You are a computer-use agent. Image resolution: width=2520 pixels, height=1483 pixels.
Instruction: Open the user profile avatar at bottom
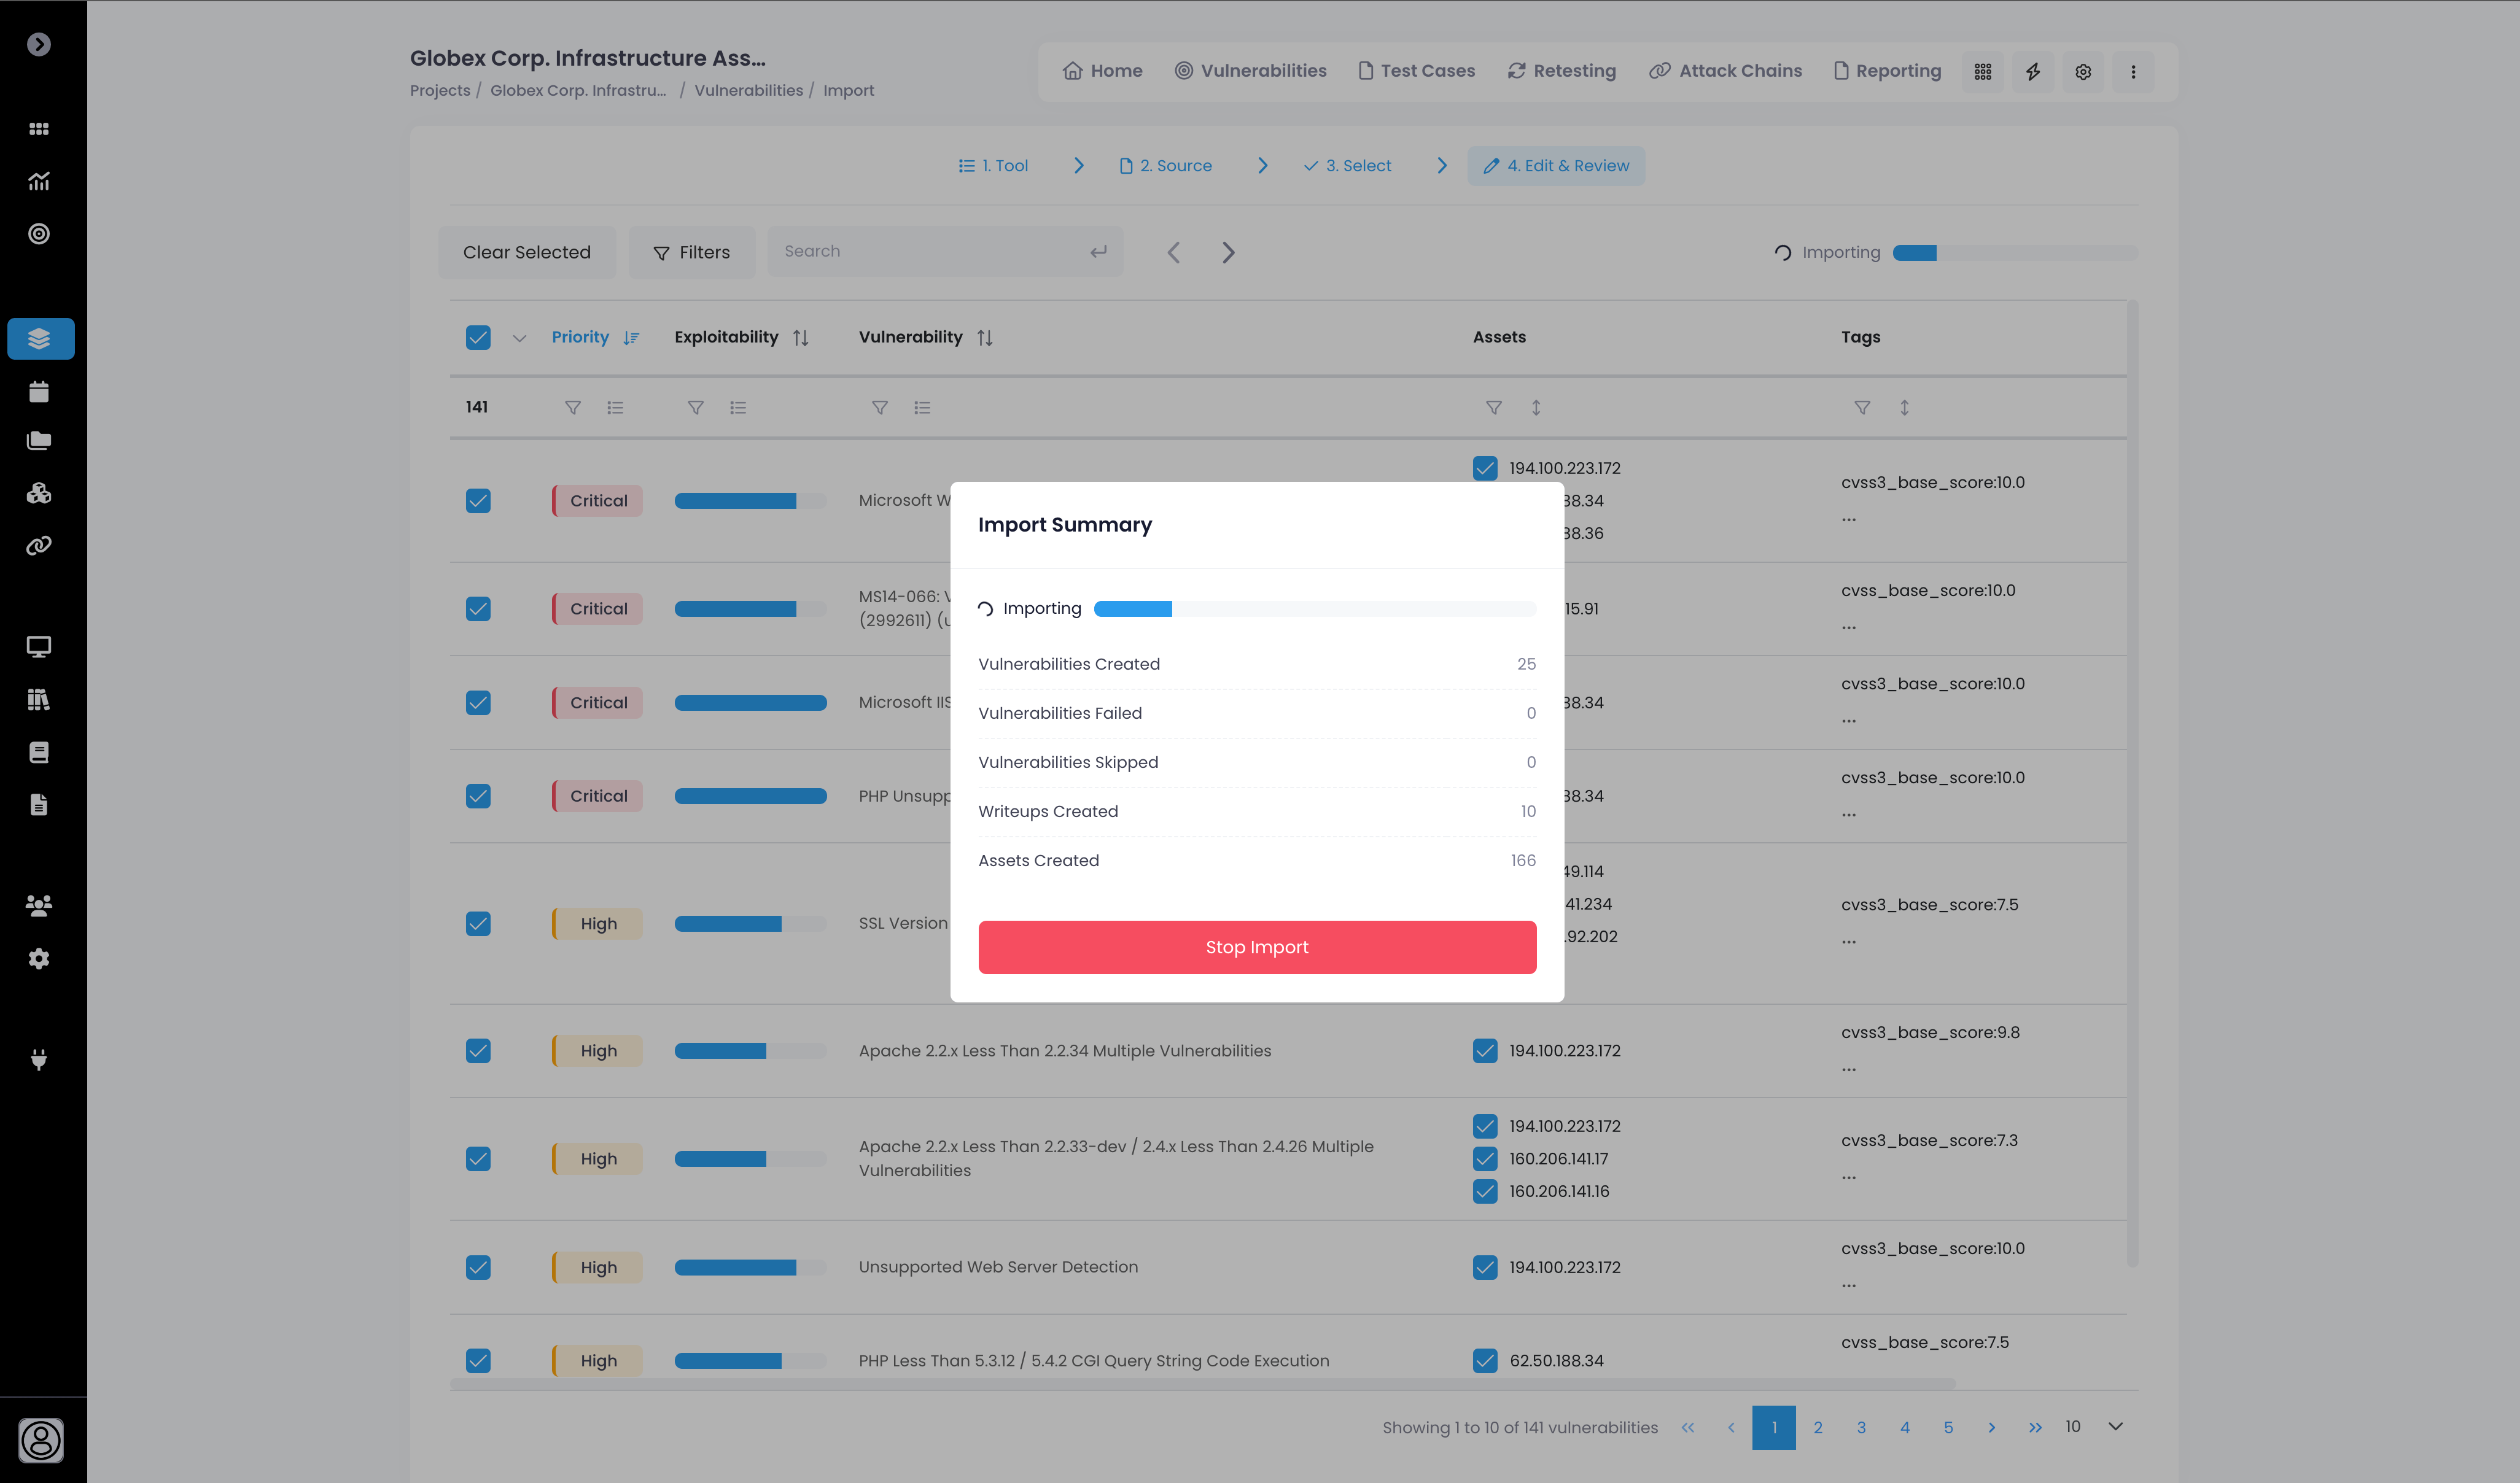[41, 1440]
